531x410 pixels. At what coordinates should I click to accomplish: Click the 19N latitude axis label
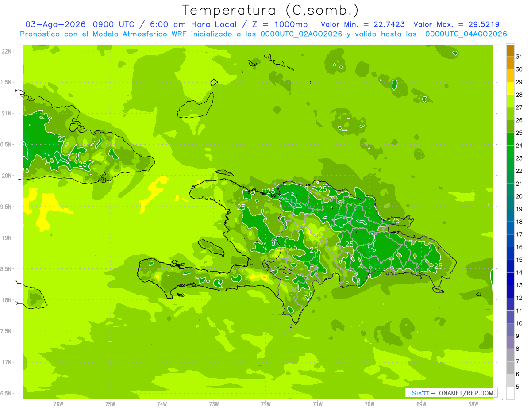(8, 238)
